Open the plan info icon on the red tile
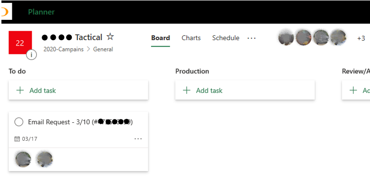The width and height of the screenshot is (370, 187). point(31,55)
